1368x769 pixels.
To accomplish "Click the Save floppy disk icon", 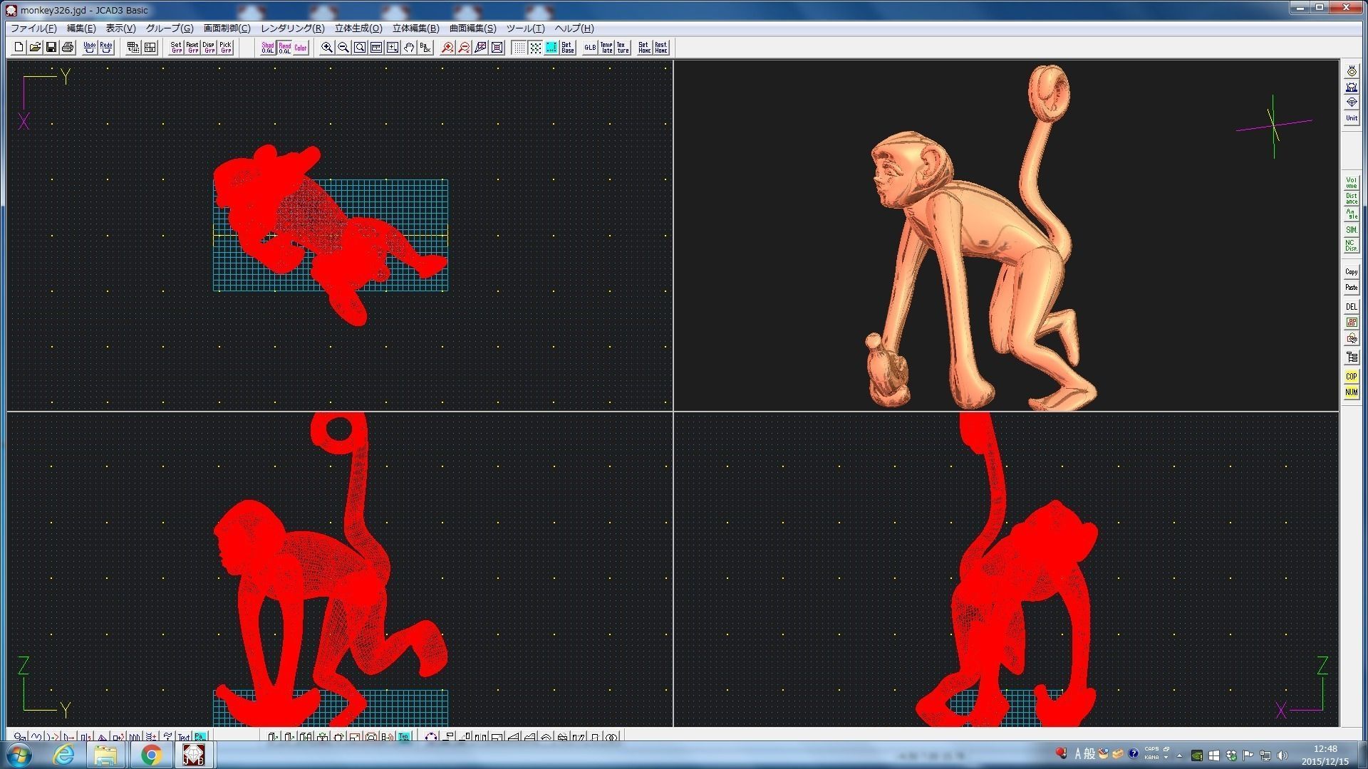I will pos(51,47).
